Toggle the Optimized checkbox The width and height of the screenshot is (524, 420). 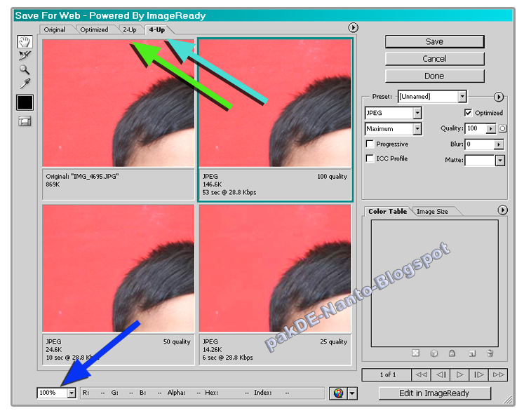click(x=468, y=113)
